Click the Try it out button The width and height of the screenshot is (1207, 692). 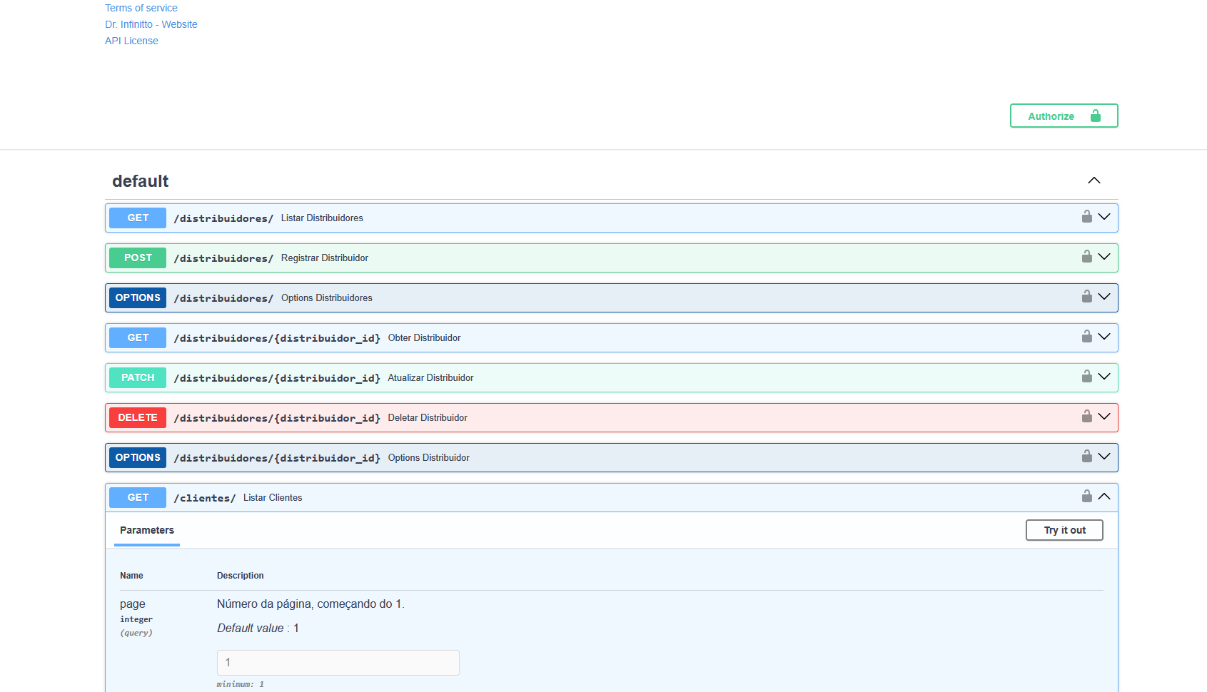point(1064,530)
